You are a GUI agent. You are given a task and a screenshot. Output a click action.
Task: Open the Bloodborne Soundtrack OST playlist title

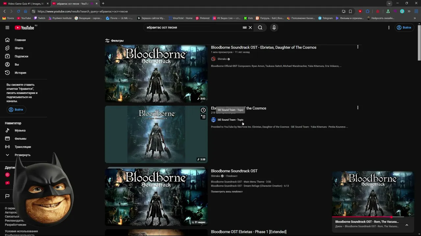(234, 171)
